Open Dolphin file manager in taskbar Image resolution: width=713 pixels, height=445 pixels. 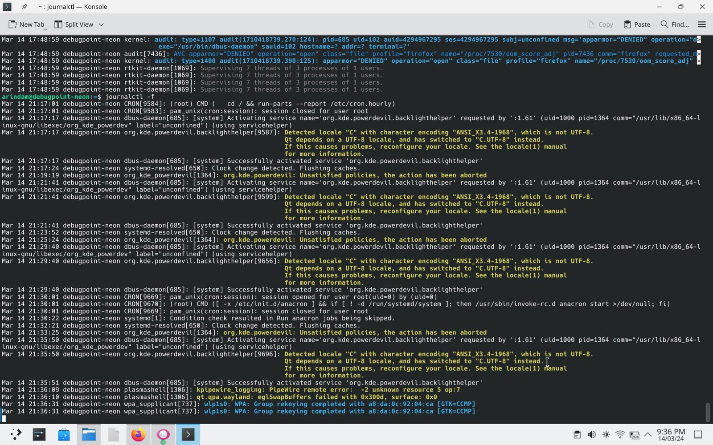point(89,435)
